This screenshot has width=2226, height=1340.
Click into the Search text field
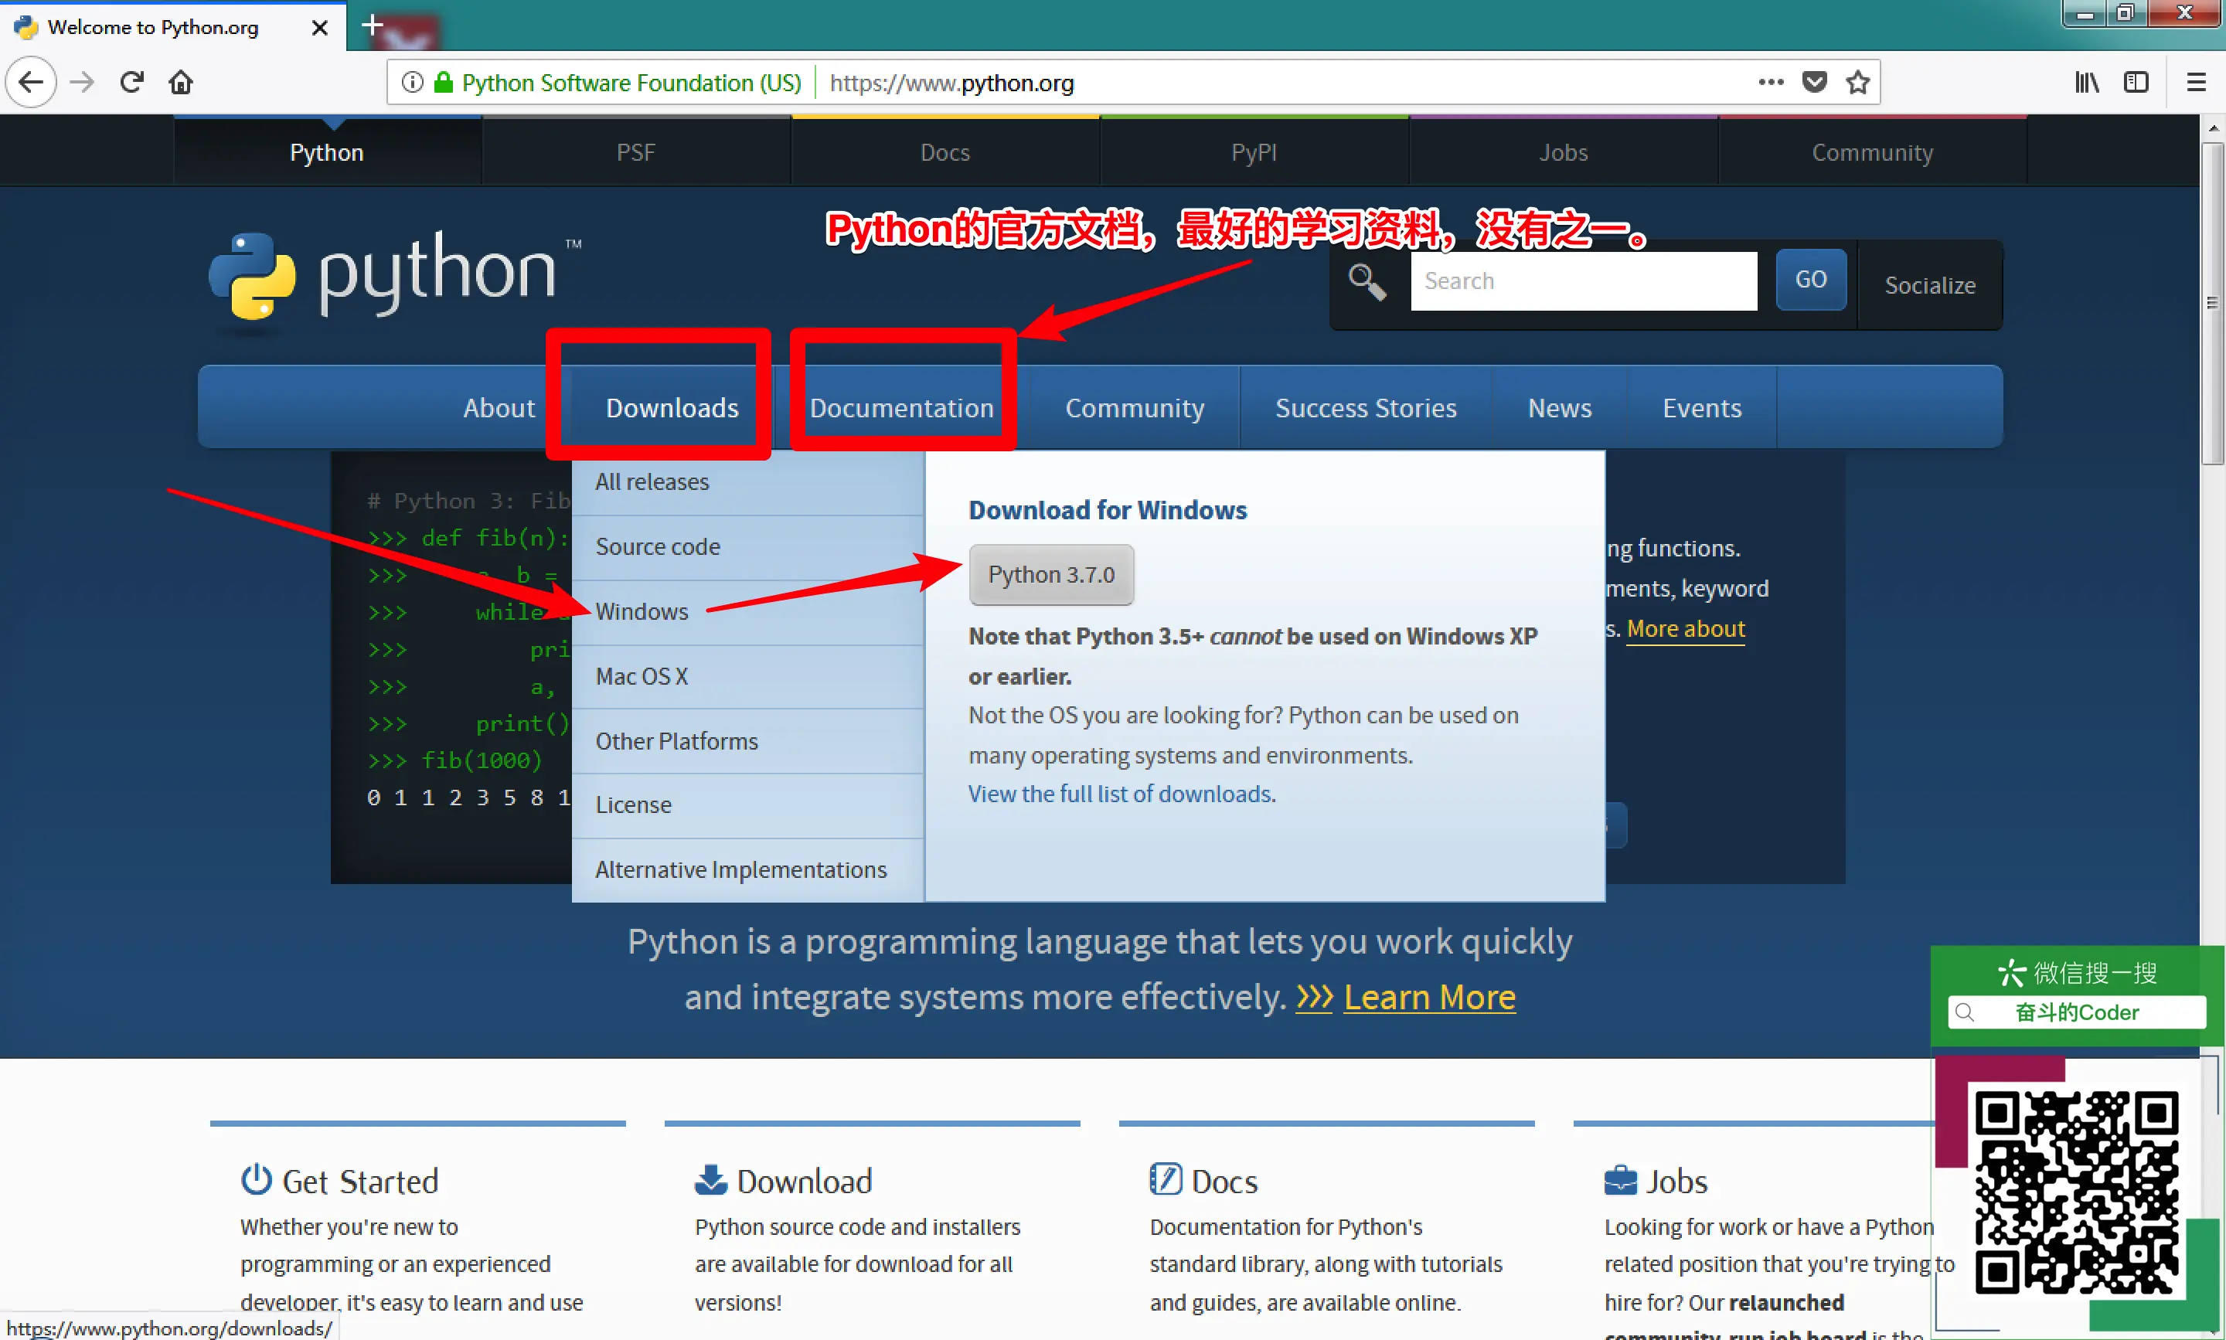(1583, 281)
